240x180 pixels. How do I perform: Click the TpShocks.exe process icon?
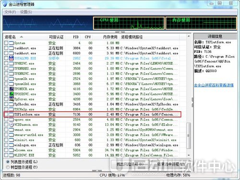coord(12,104)
